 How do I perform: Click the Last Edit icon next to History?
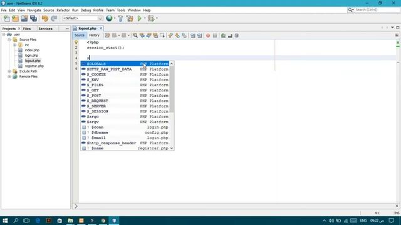(107, 36)
